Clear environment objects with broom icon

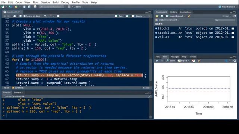pos(189,16)
